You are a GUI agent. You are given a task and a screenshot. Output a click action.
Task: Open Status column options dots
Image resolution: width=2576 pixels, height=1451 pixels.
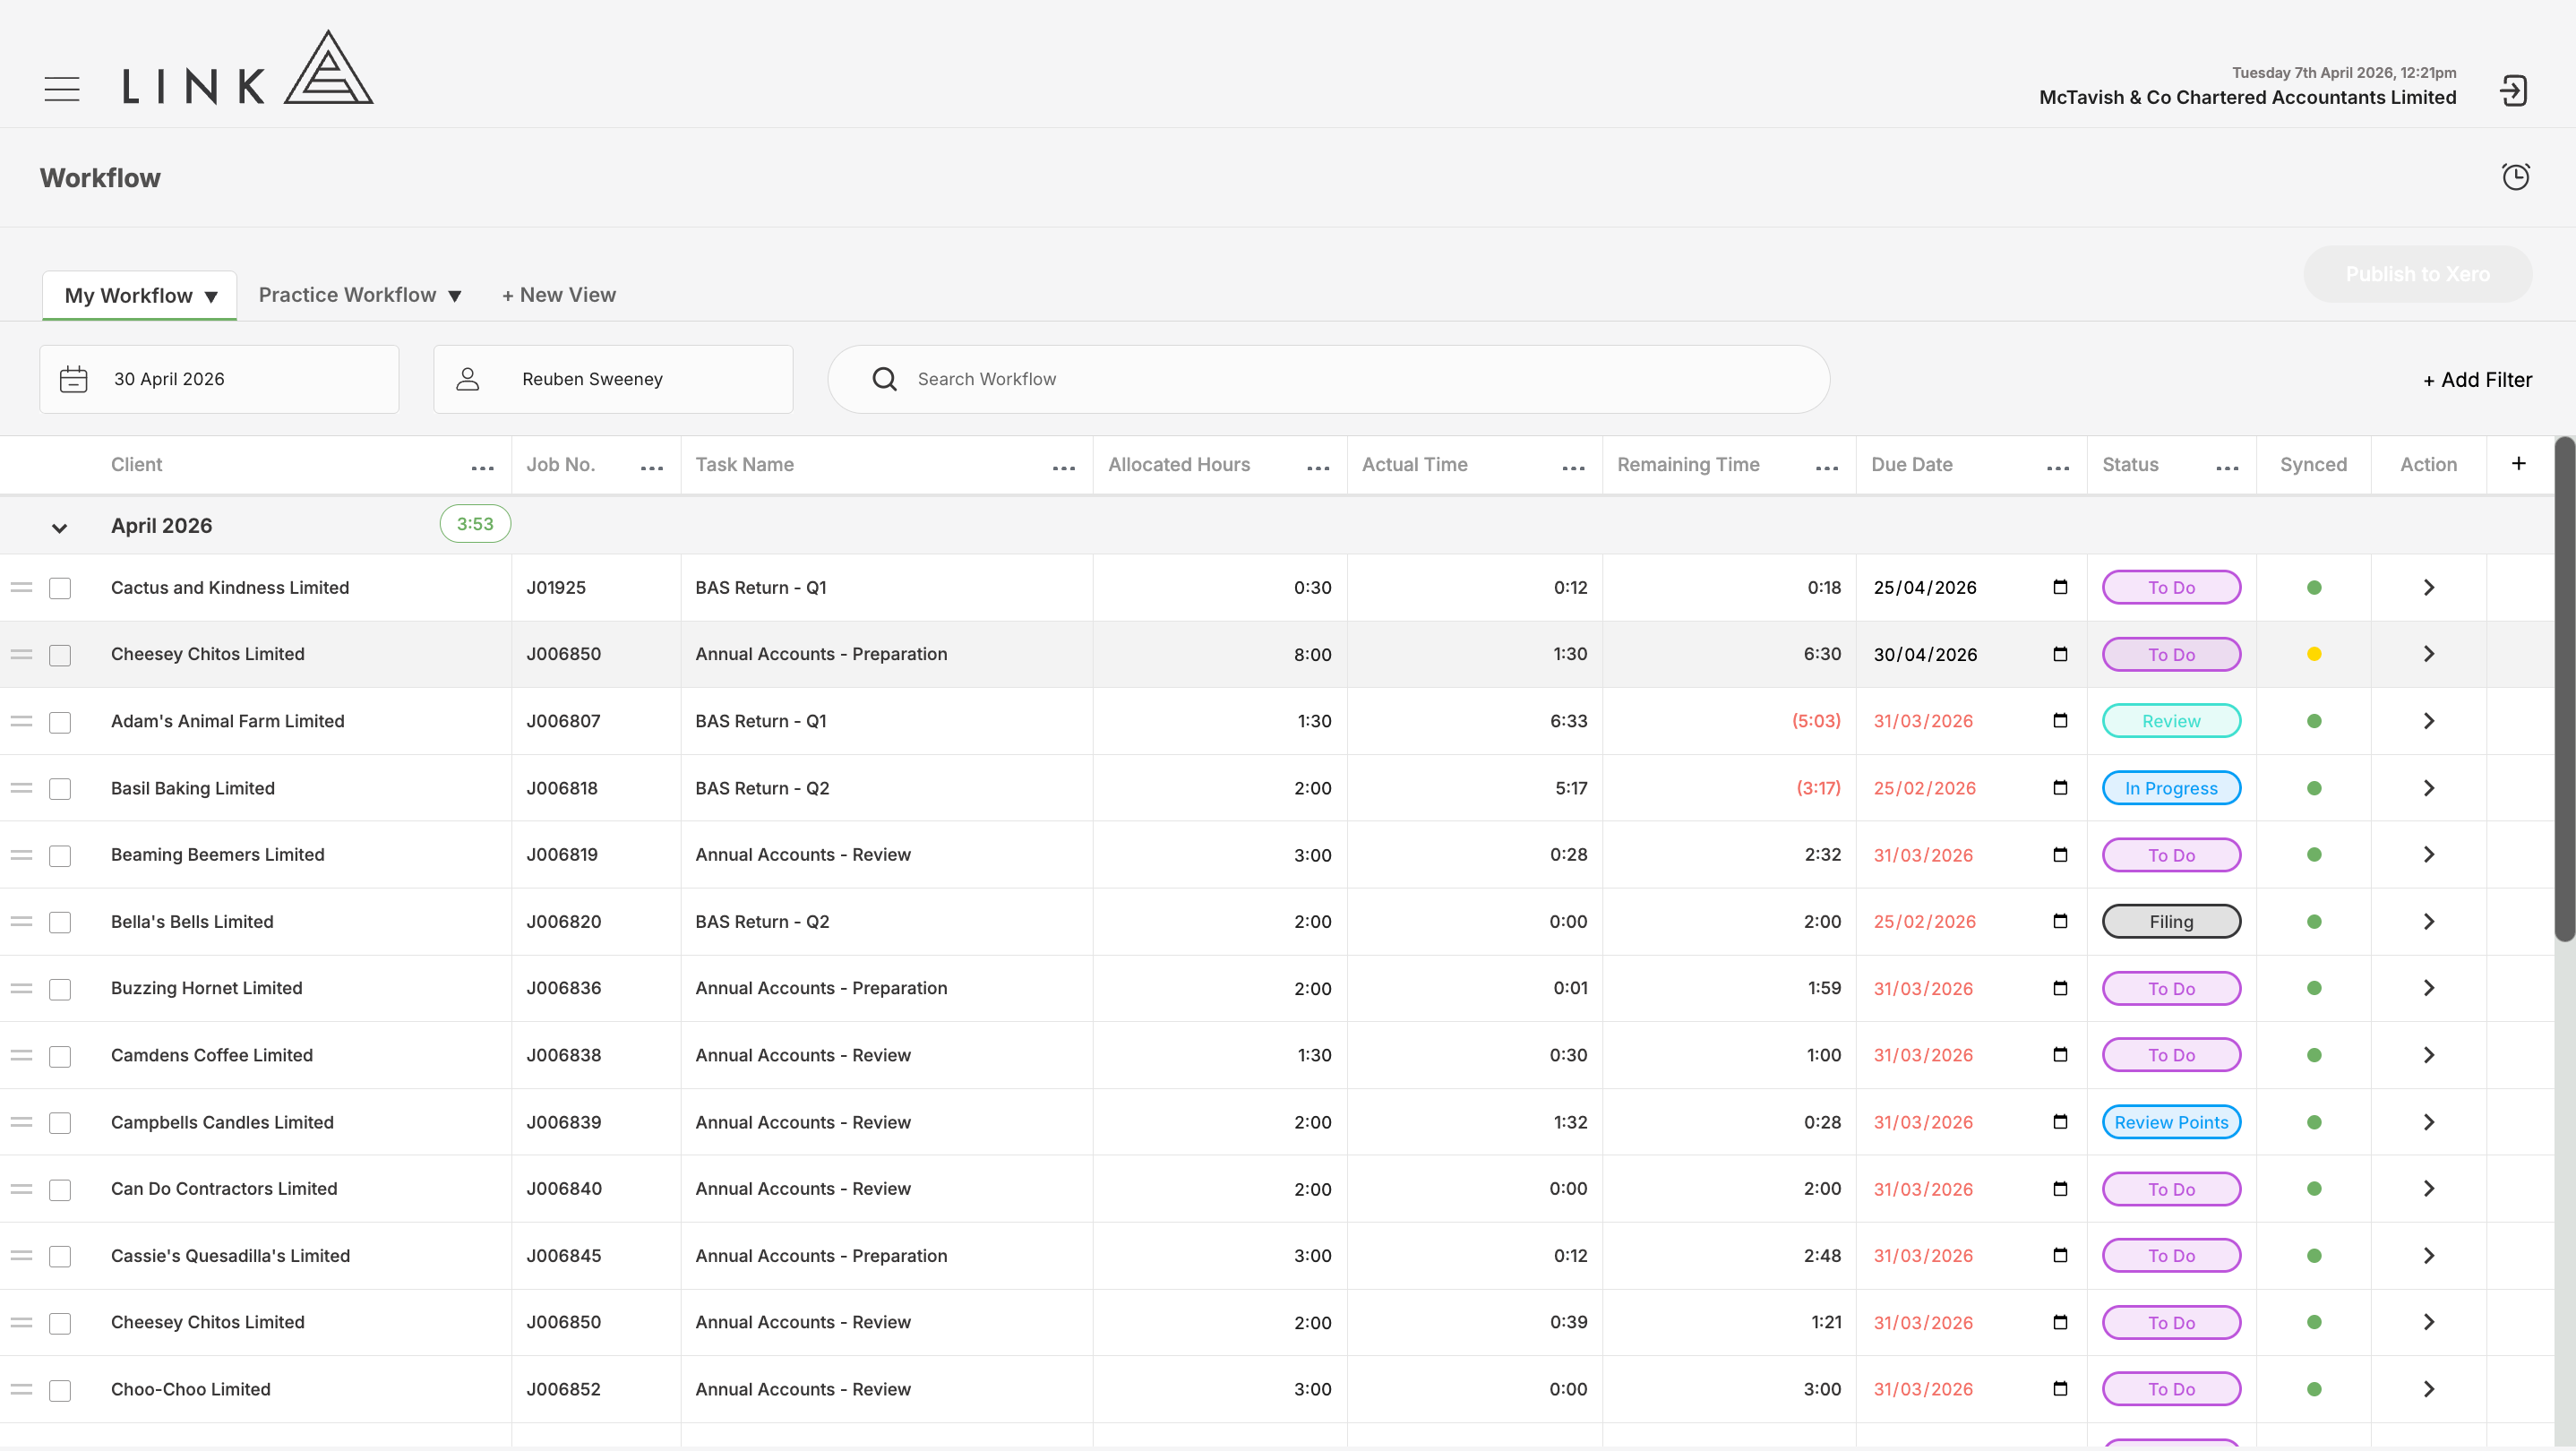point(2227,467)
